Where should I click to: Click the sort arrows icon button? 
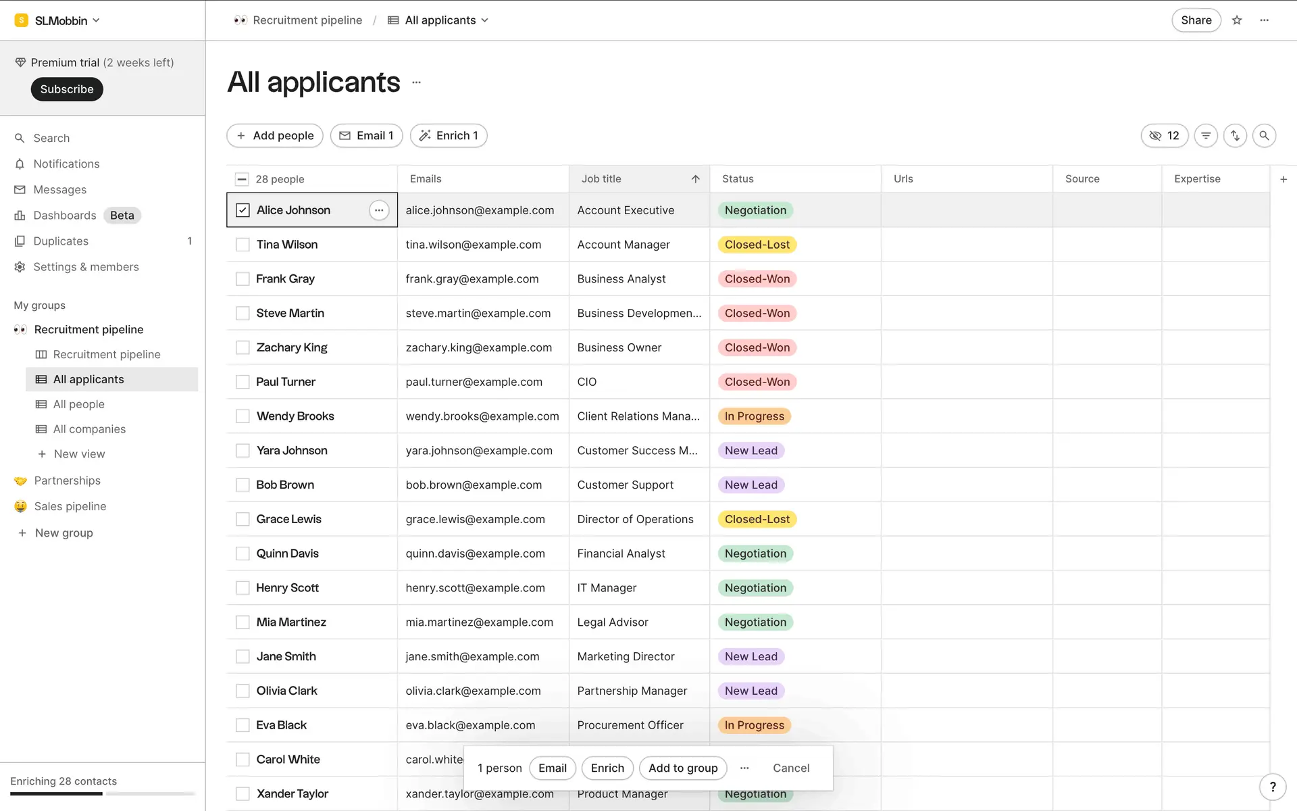(1235, 136)
